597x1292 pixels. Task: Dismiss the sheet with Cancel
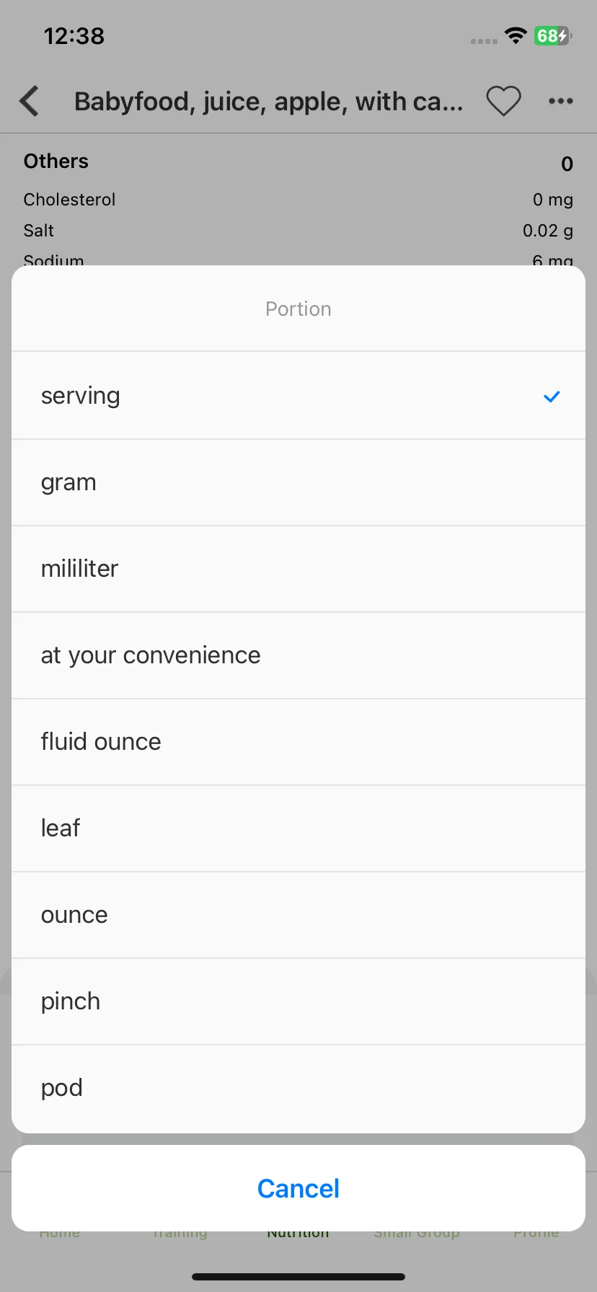[x=298, y=1188]
